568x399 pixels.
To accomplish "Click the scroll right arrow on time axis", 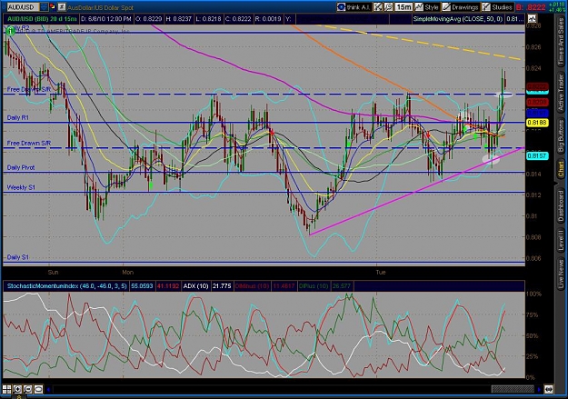I will 539,389.
